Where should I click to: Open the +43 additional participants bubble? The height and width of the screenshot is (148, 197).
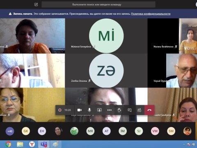point(10,131)
